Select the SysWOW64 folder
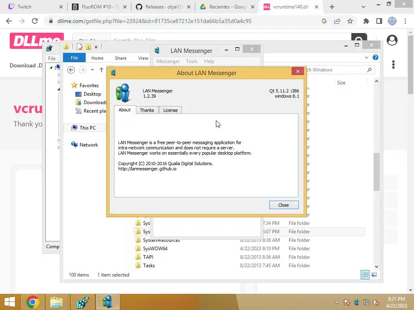The width and height of the screenshot is (414, 310). pyautogui.click(x=155, y=249)
